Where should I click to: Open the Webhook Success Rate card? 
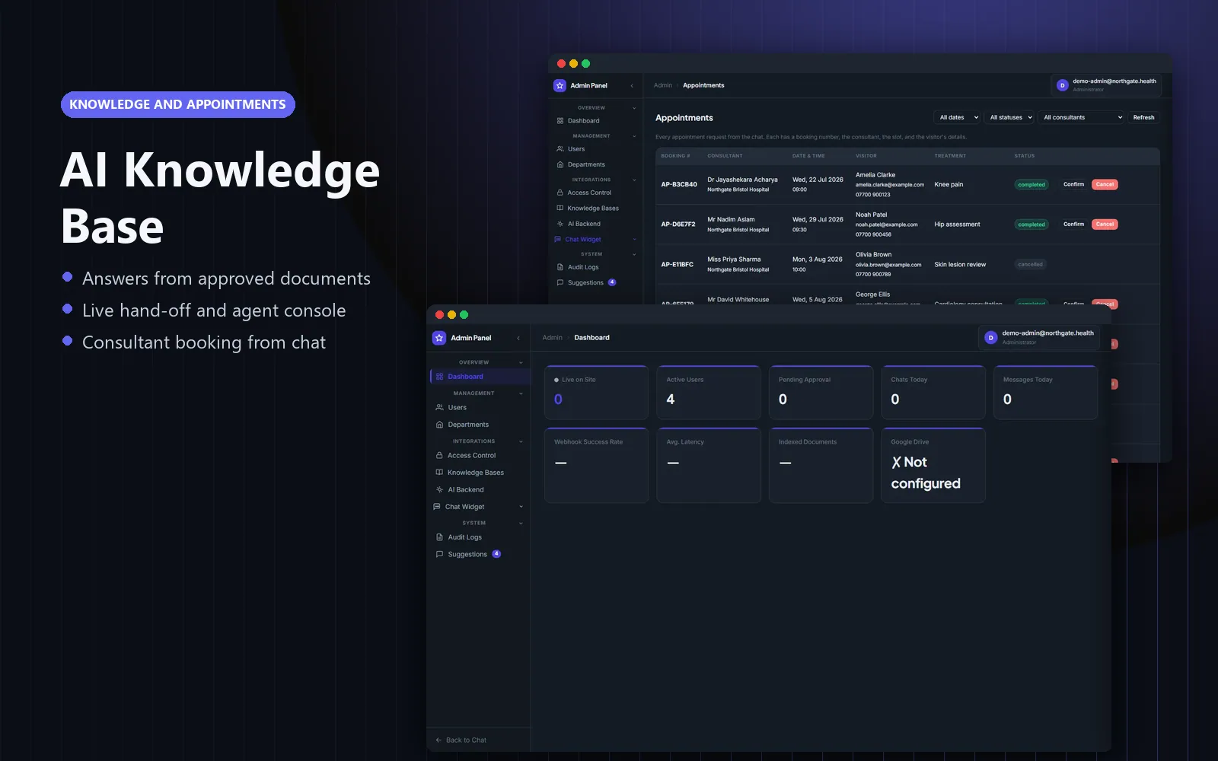pyautogui.click(x=596, y=465)
